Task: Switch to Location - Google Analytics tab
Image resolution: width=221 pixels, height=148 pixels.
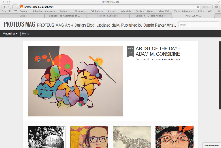Action: (x=151, y=16)
